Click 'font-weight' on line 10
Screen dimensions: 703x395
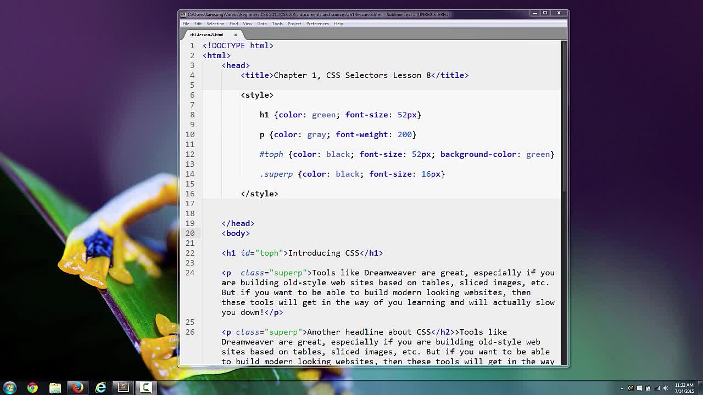pyautogui.click(x=362, y=134)
